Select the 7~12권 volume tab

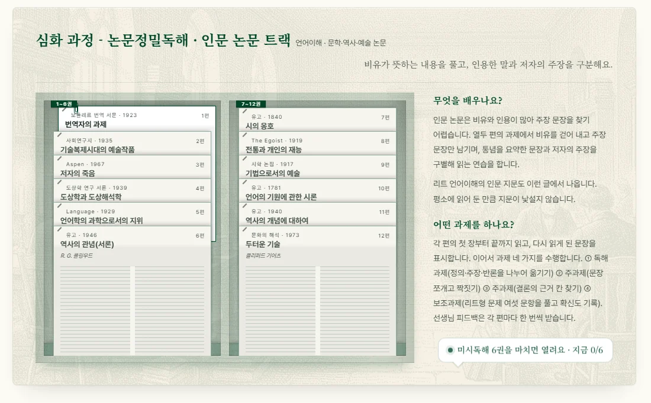coord(251,104)
